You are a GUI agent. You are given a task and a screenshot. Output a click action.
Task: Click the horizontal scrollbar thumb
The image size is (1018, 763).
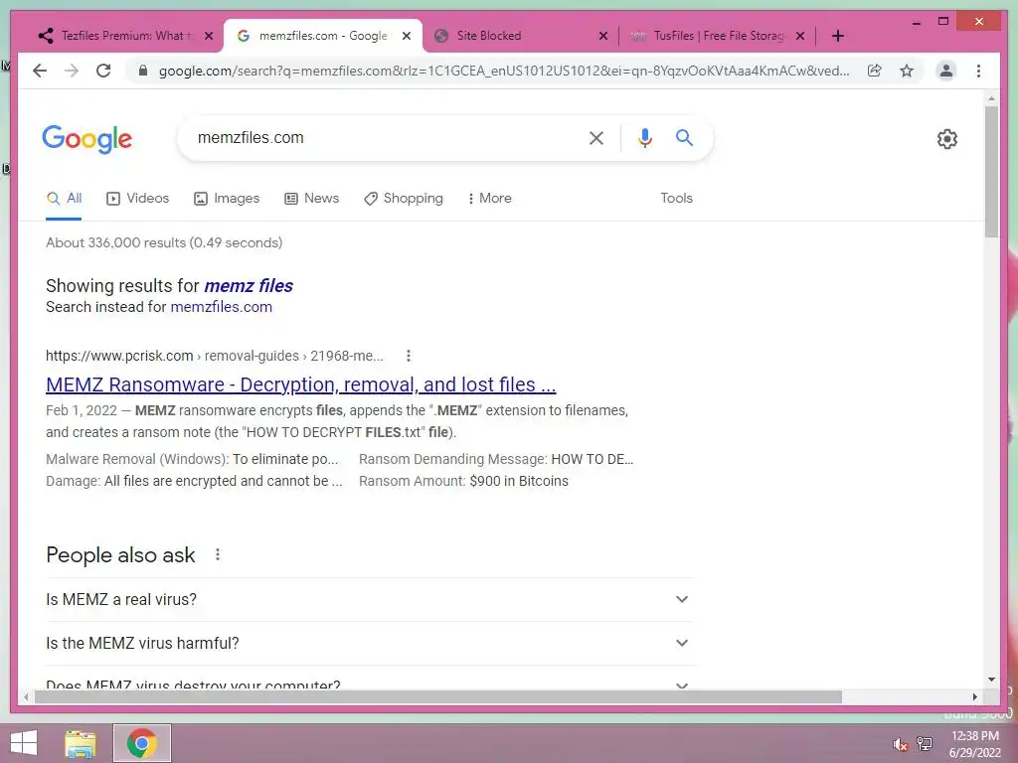pyautogui.click(x=438, y=696)
